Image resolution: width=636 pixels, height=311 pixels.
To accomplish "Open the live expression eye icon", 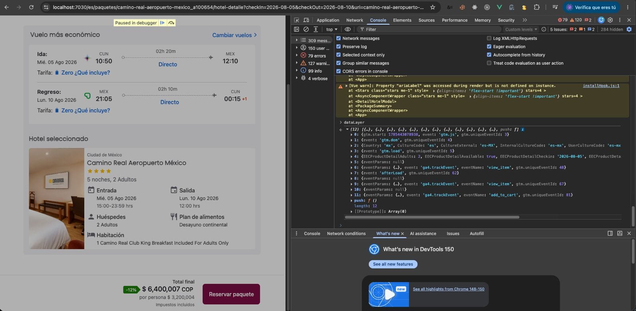I will [348, 29].
